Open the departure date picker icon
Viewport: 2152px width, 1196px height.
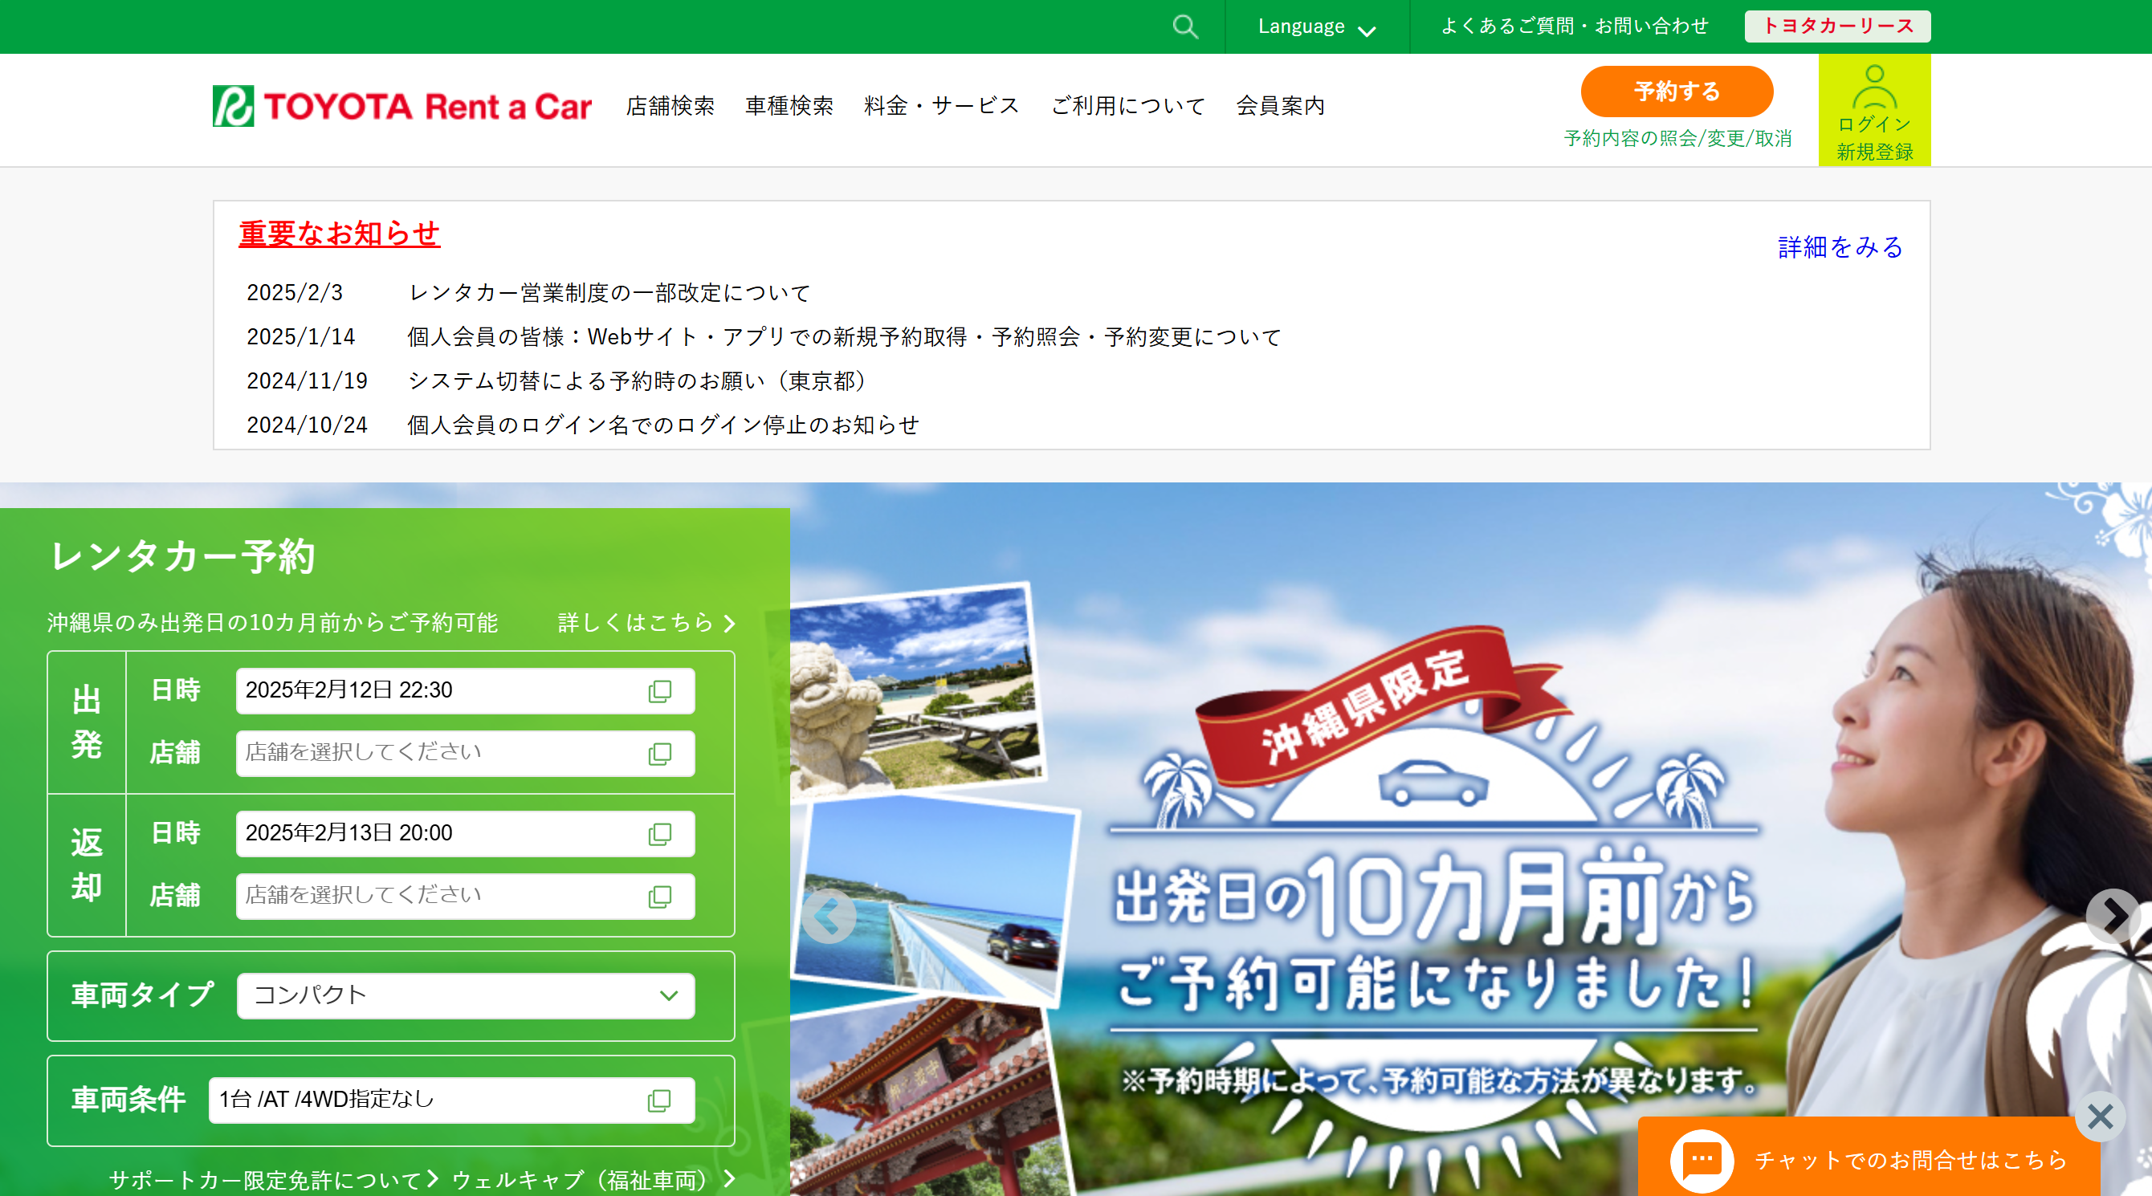point(660,690)
